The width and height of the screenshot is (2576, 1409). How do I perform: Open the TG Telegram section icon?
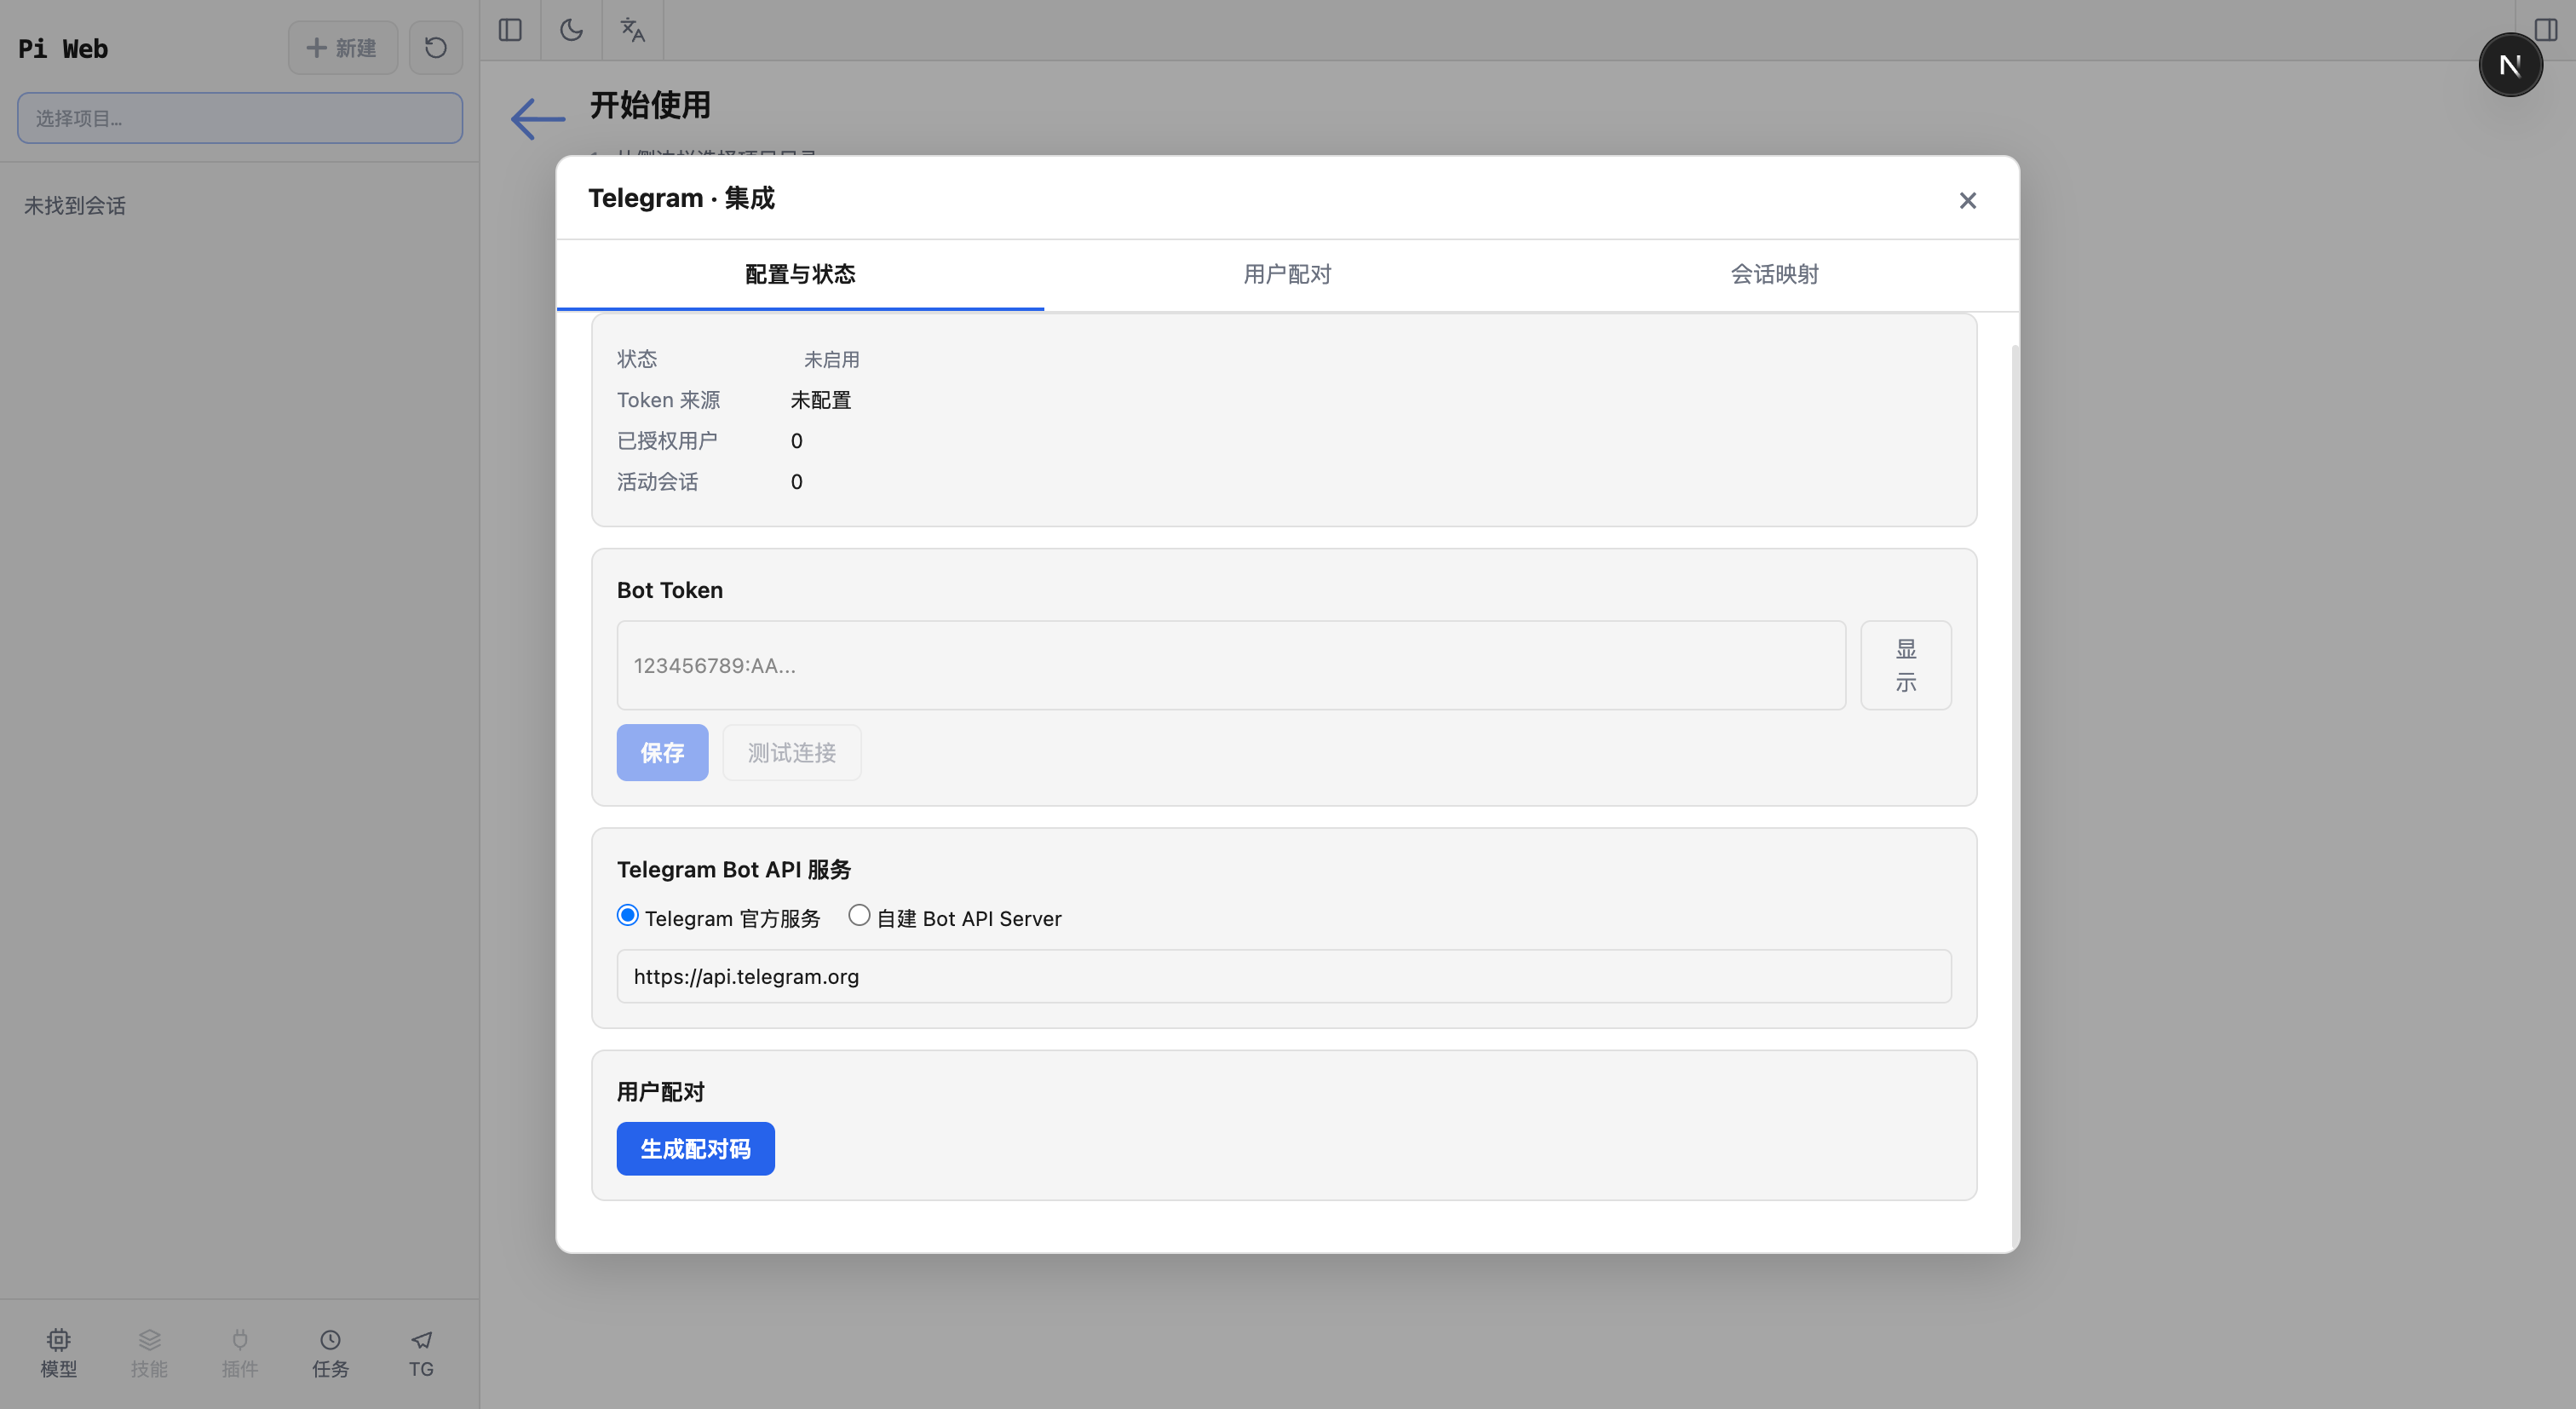[x=422, y=1354]
